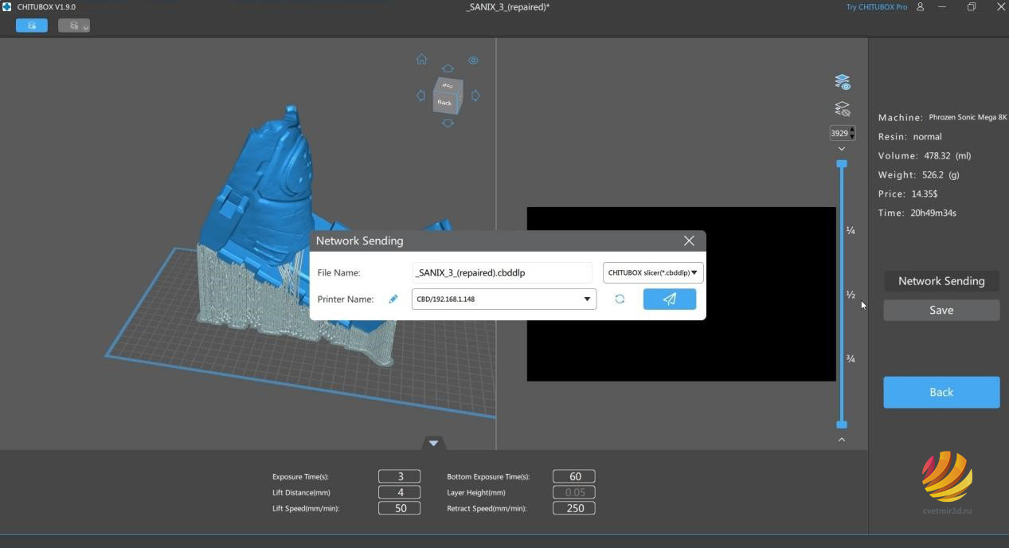Click the Save button
This screenshot has height=548, width=1009.
[941, 310]
